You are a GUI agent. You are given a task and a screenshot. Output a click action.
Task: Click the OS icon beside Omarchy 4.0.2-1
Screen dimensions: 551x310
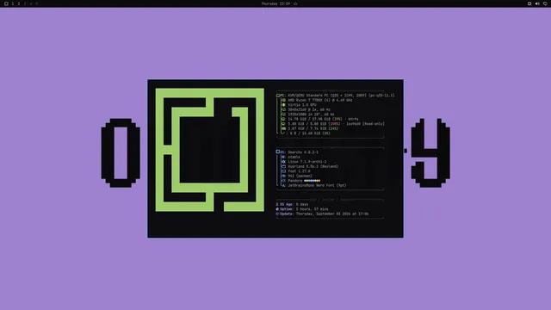point(278,152)
